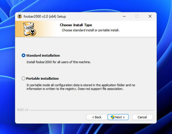
Task: Minimize the foobar2000 Setup window
Action: pyautogui.click(x=124, y=17)
